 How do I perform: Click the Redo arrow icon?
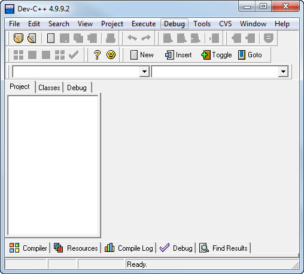point(146,38)
